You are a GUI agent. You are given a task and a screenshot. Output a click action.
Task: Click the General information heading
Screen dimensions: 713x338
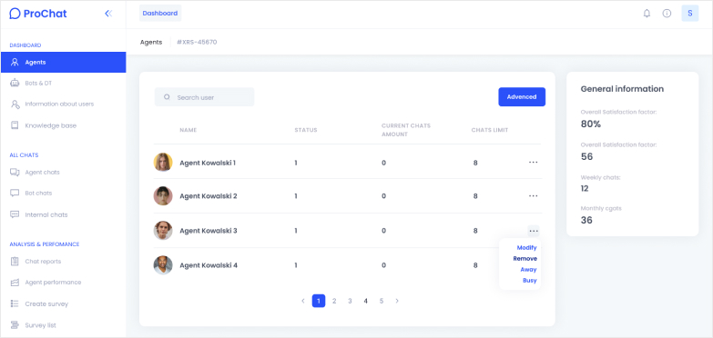(622, 89)
